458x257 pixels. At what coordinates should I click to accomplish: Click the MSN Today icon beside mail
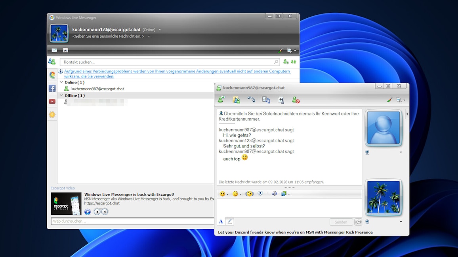point(65,50)
